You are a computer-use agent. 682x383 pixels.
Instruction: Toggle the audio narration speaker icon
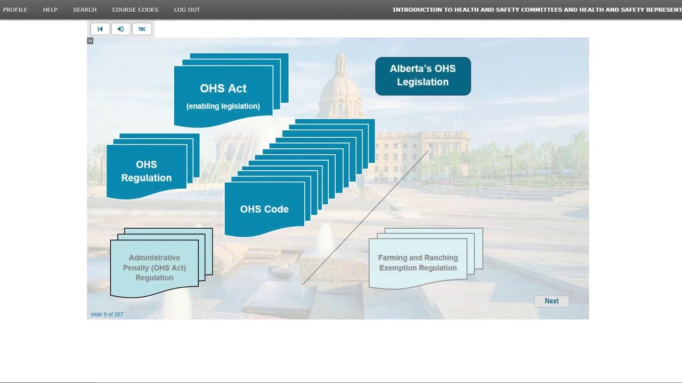tap(121, 29)
